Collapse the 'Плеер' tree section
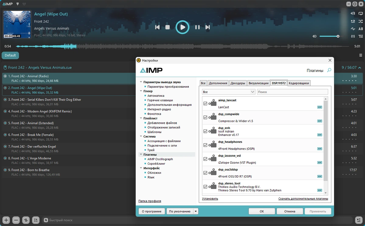This screenshot has height=226, width=365. point(141,91)
